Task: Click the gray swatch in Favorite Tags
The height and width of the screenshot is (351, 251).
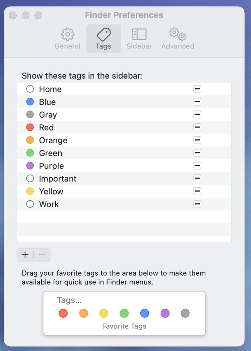Action: [x=185, y=313]
